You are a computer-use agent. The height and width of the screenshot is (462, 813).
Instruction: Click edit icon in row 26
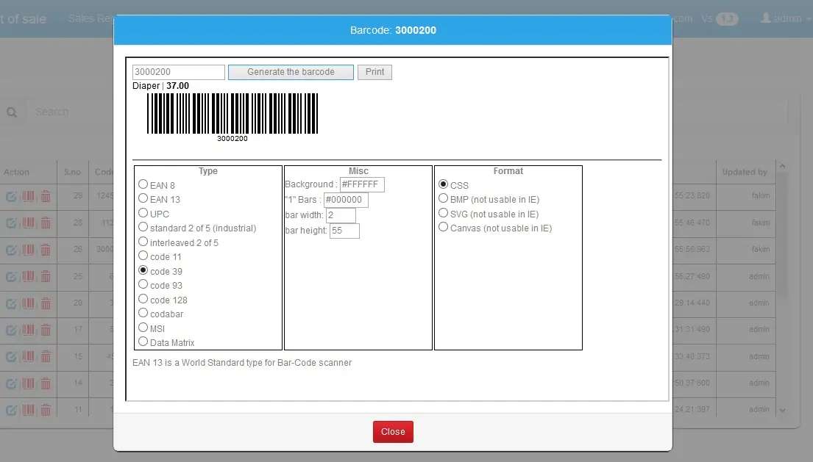(11, 250)
